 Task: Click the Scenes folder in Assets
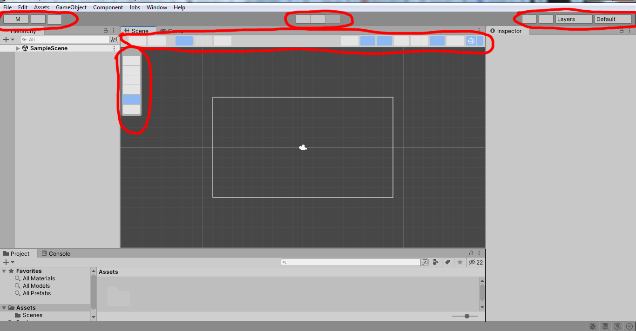coord(32,315)
